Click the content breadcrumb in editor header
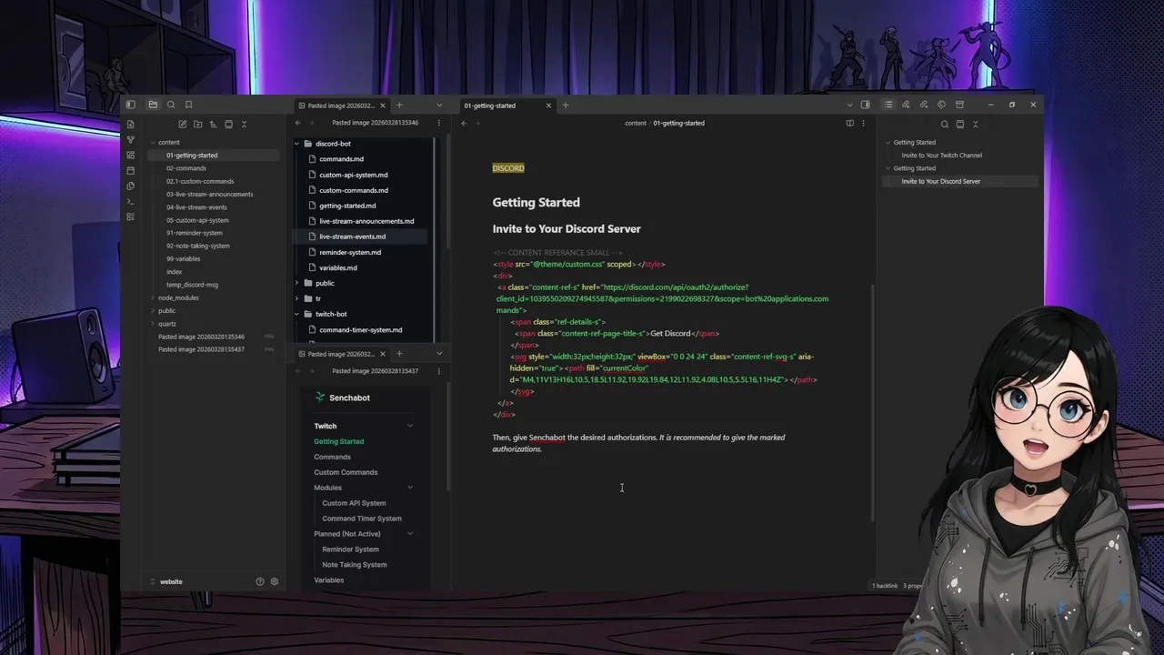This screenshot has height=655, width=1164. pyautogui.click(x=636, y=123)
